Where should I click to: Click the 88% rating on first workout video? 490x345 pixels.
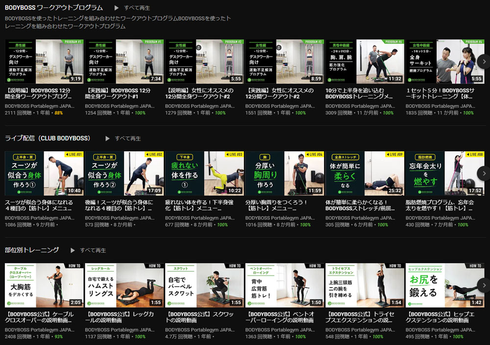click(58, 113)
